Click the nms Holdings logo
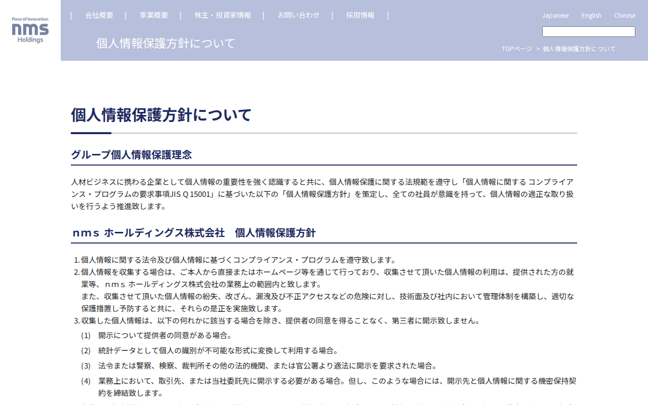Image resolution: width=648 pixels, height=405 pixels. pos(30,30)
